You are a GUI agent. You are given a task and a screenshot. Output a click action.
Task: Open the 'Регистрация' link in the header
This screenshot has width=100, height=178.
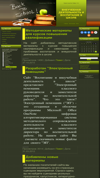click(72, 23)
